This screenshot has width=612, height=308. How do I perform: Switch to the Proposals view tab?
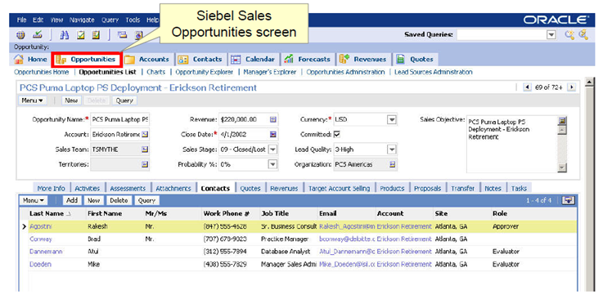pyautogui.click(x=427, y=188)
